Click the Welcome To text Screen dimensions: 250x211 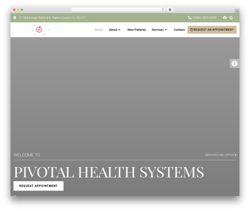26,155
